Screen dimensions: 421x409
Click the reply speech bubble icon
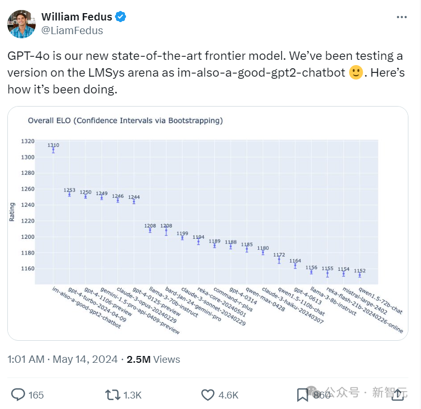18,395
